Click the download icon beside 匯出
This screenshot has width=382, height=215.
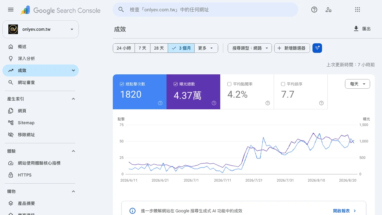click(356, 29)
